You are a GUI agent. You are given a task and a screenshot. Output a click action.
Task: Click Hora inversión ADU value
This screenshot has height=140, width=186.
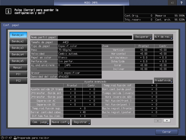click(x=154, y=97)
